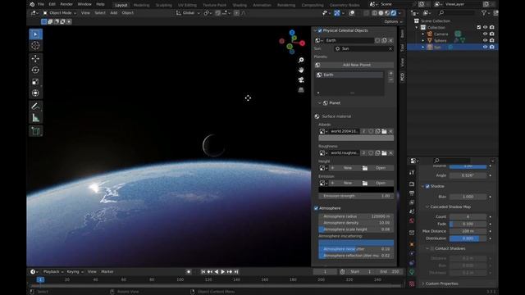This screenshot has height=295, width=525.
Task: Toggle Collection exclude checkbox
Action: click(x=479, y=27)
